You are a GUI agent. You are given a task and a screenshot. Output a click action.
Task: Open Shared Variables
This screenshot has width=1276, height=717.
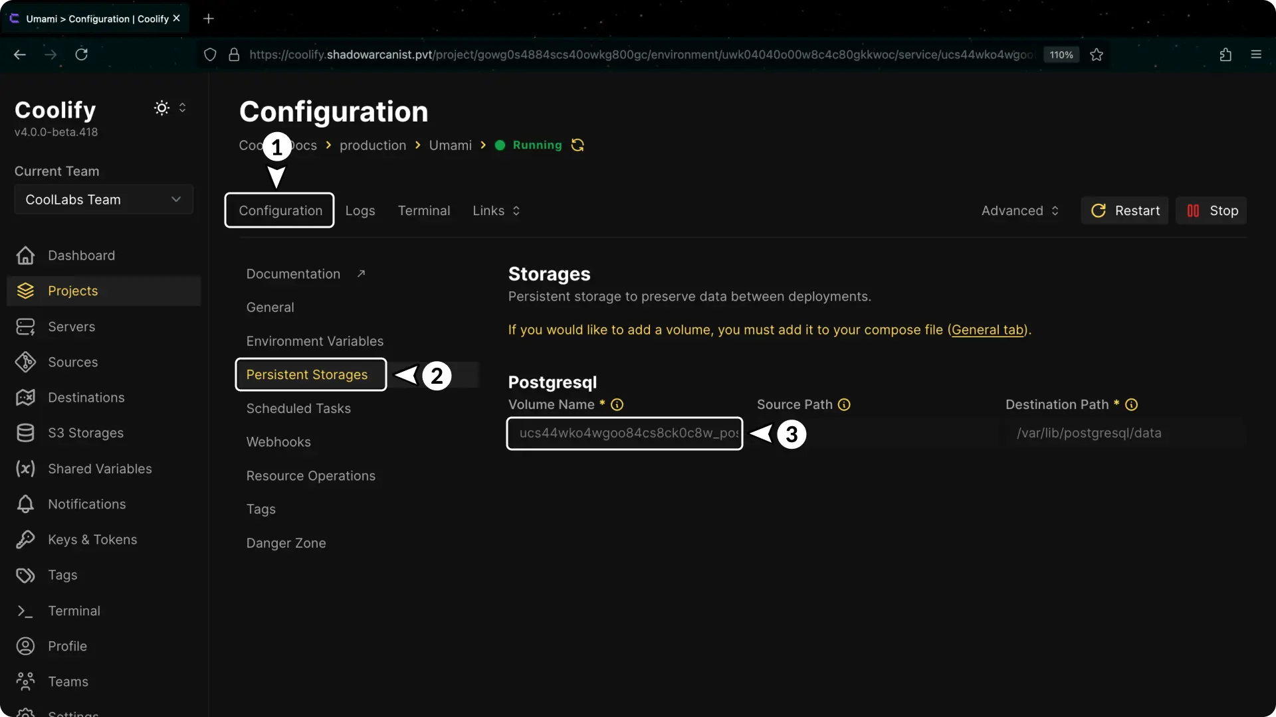[x=100, y=469]
